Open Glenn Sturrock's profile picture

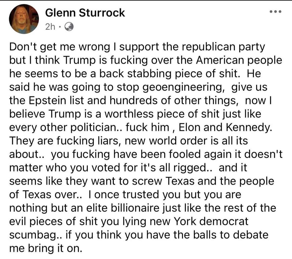click(24, 19)
